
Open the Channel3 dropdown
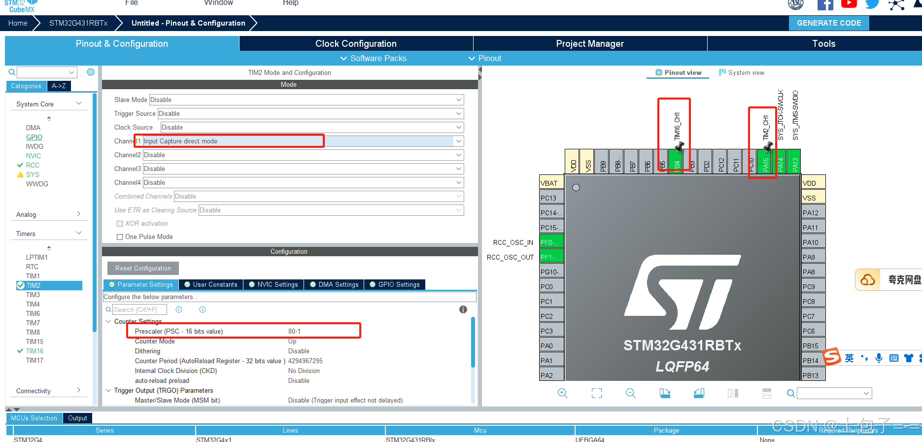(x=304, y=169)
